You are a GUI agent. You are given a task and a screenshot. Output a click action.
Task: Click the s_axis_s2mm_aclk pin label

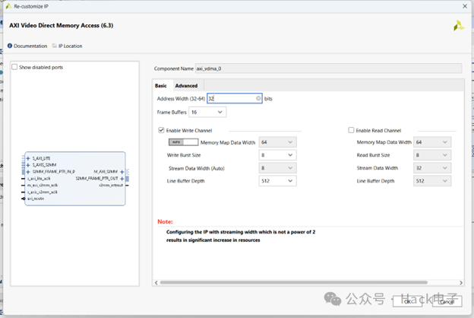tap(43, 192)
